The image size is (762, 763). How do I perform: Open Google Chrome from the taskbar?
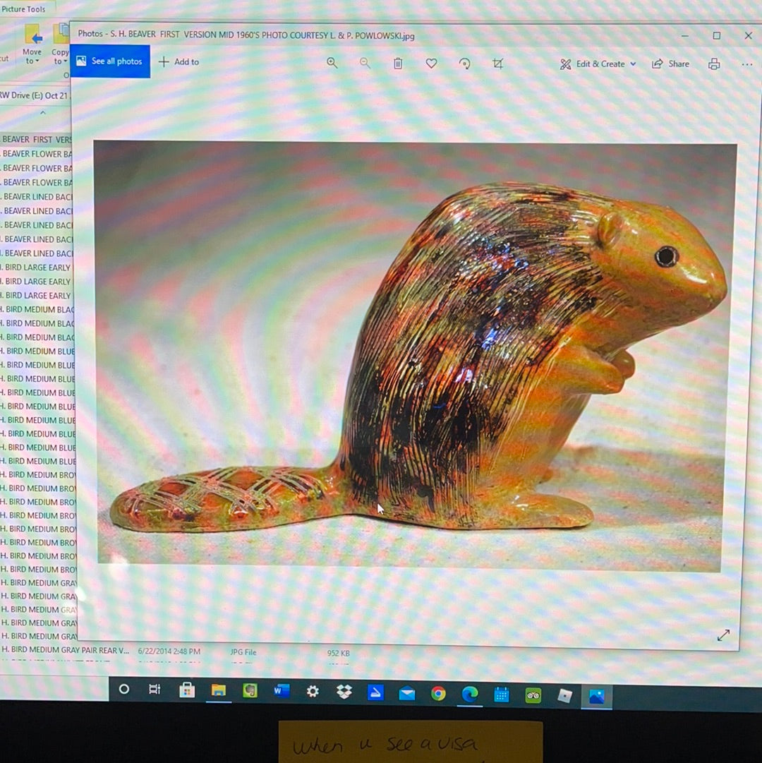pos(438,693)
